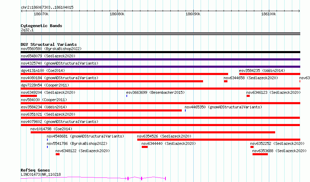This screenshot has height=182, width=310.
Task: Click label 'nsv6348122 (Sedlazeck2020)'
Action: click(83, 151)
